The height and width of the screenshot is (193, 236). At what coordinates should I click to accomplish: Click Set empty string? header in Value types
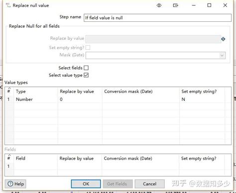[x=202, y=91]
